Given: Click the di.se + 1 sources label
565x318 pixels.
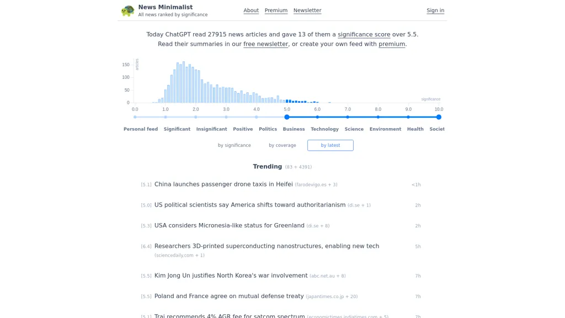Looking at the screenshot, I should click(359, 205).
